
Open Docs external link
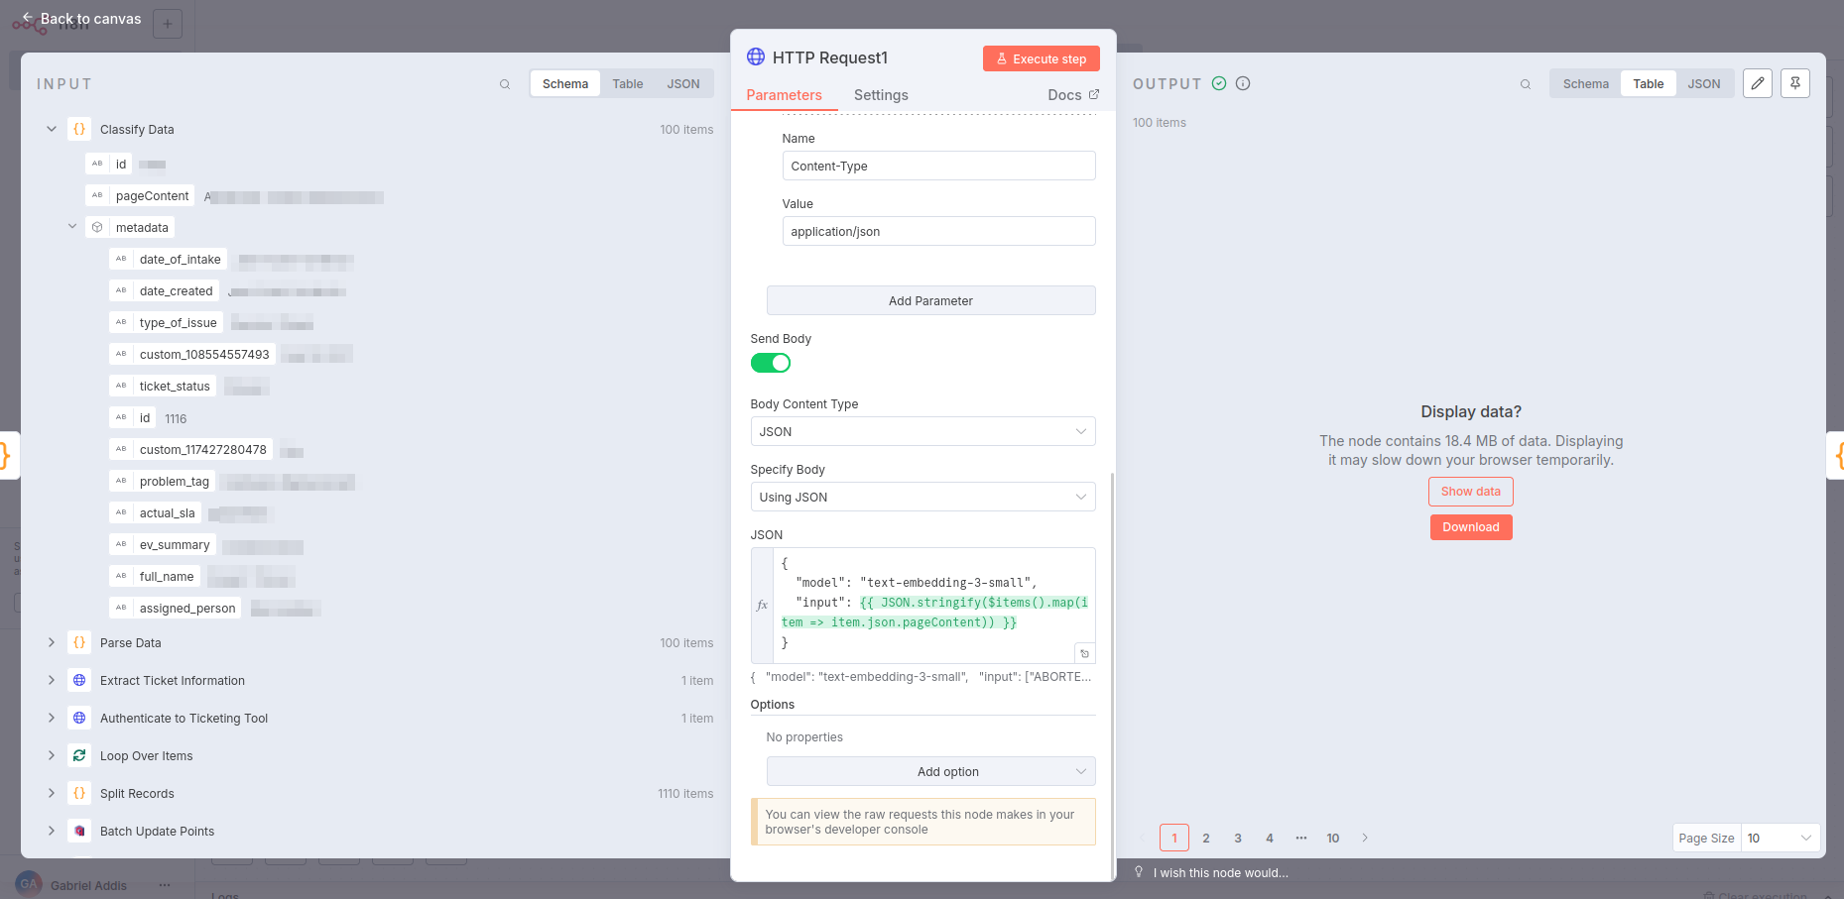click(x=1073, y=95)
